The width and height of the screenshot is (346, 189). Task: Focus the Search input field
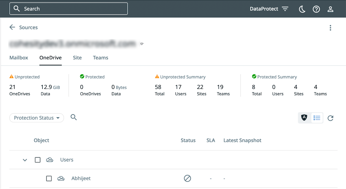point(68,9)
